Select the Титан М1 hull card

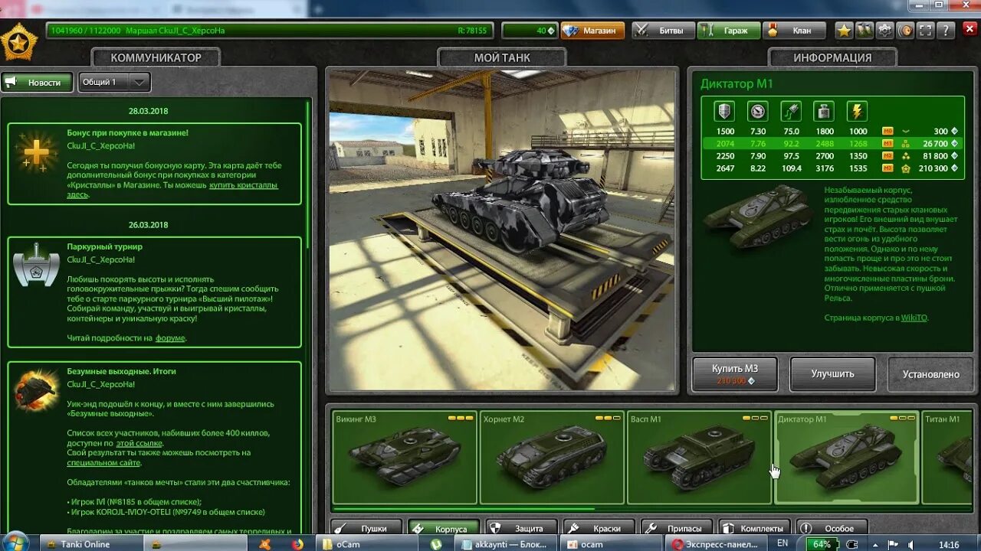click(x=947, y=458)
